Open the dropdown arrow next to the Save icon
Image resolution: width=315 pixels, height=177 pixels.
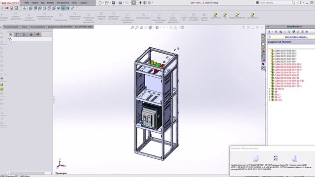point(117,3)
